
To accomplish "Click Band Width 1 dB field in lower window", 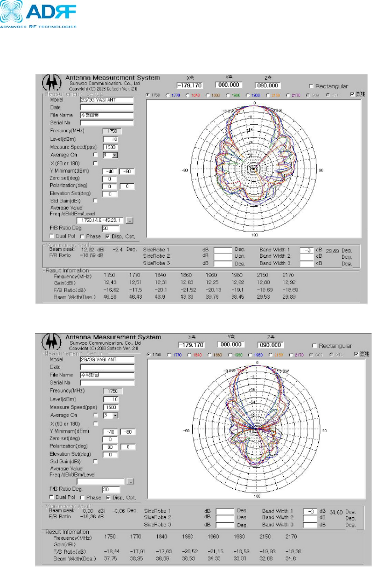I will pyautogui.click(x=310, y=511).
